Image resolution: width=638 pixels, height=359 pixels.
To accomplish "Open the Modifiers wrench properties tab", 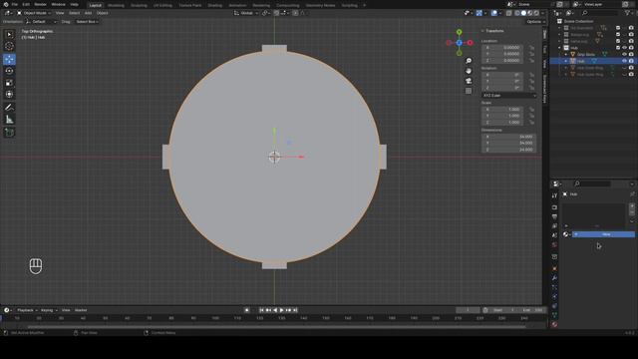I will click(554, 278).
